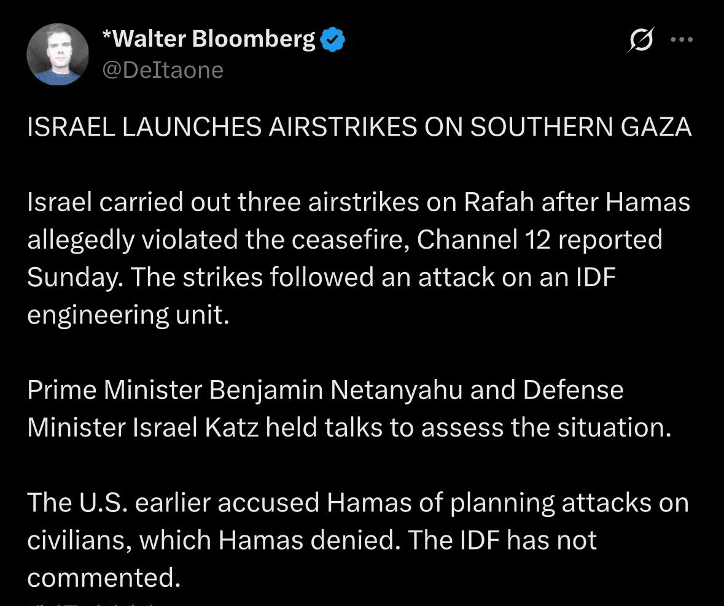Click the word ceasefire in the post
Image resolution: width=724 pixels, height=606 pixels.
(349, 240)
